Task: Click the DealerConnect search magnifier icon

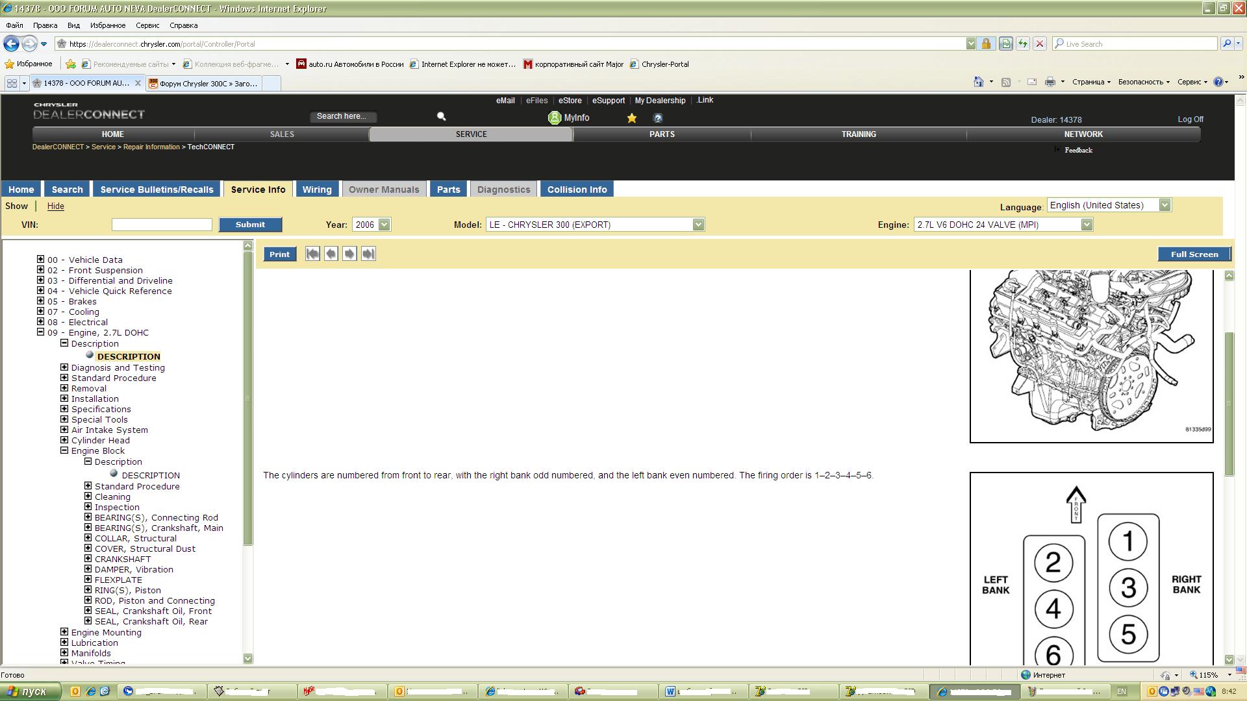Action: 442,117
